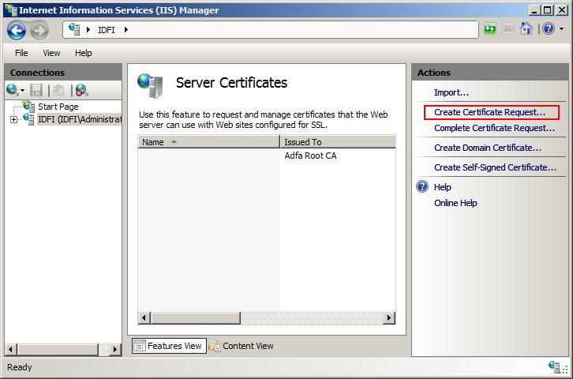Click the Create Self-Signed Certificate... action
Screen dimensions: 573x379
(495, 167)
